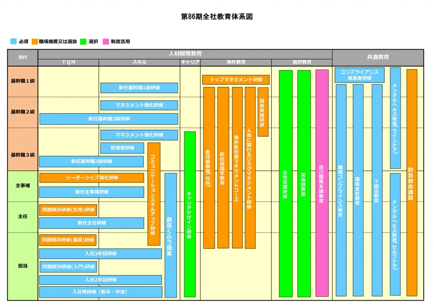The width and height of the screenshot is (434, 307).
Task: Select the 役付 header cell
Action: (x=23, y=58)
